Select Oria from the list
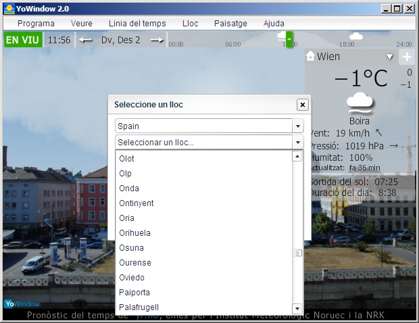Screen dimensions: 419x323 point(203,218)
